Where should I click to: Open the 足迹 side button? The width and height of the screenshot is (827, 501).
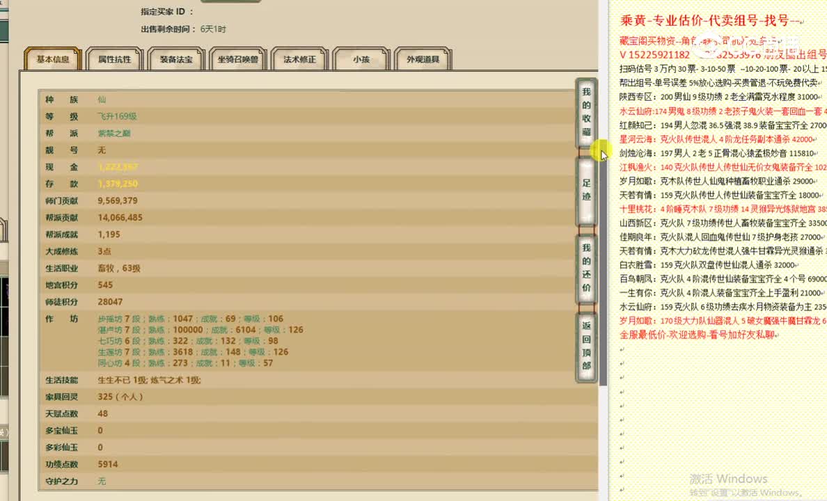[587, 190]
